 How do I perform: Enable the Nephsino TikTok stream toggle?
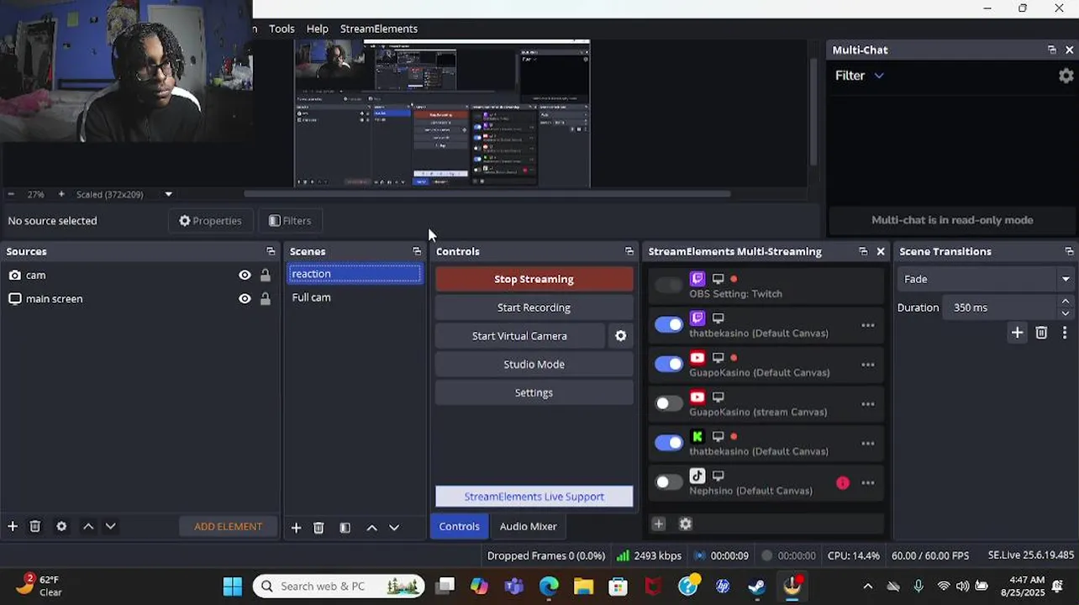(669, 482)
